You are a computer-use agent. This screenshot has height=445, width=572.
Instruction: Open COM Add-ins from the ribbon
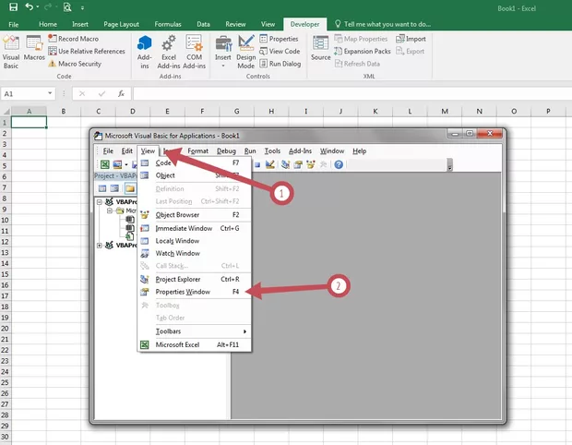194,51
